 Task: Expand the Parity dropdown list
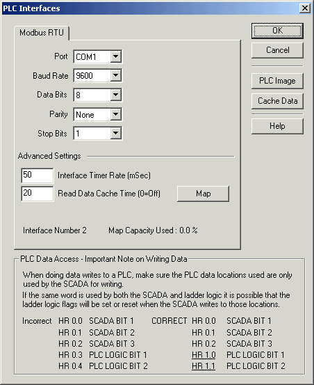tap(115, 114)
